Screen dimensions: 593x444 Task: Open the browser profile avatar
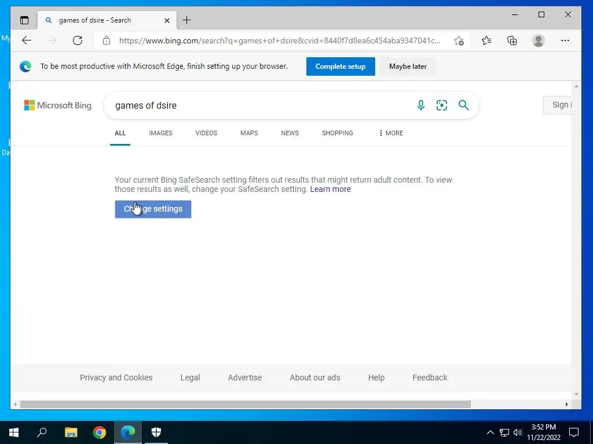pos(538,40)
